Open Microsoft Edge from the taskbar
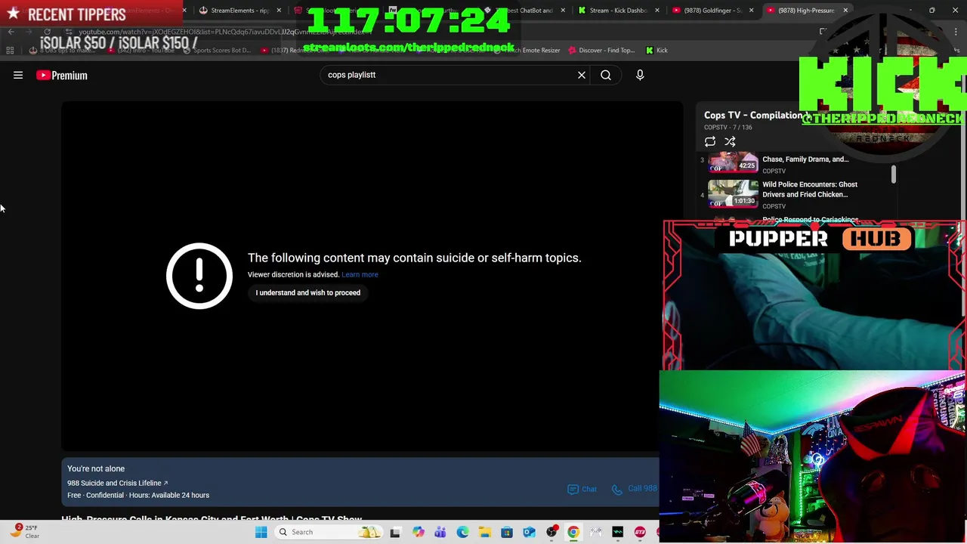 click(462, 532)
